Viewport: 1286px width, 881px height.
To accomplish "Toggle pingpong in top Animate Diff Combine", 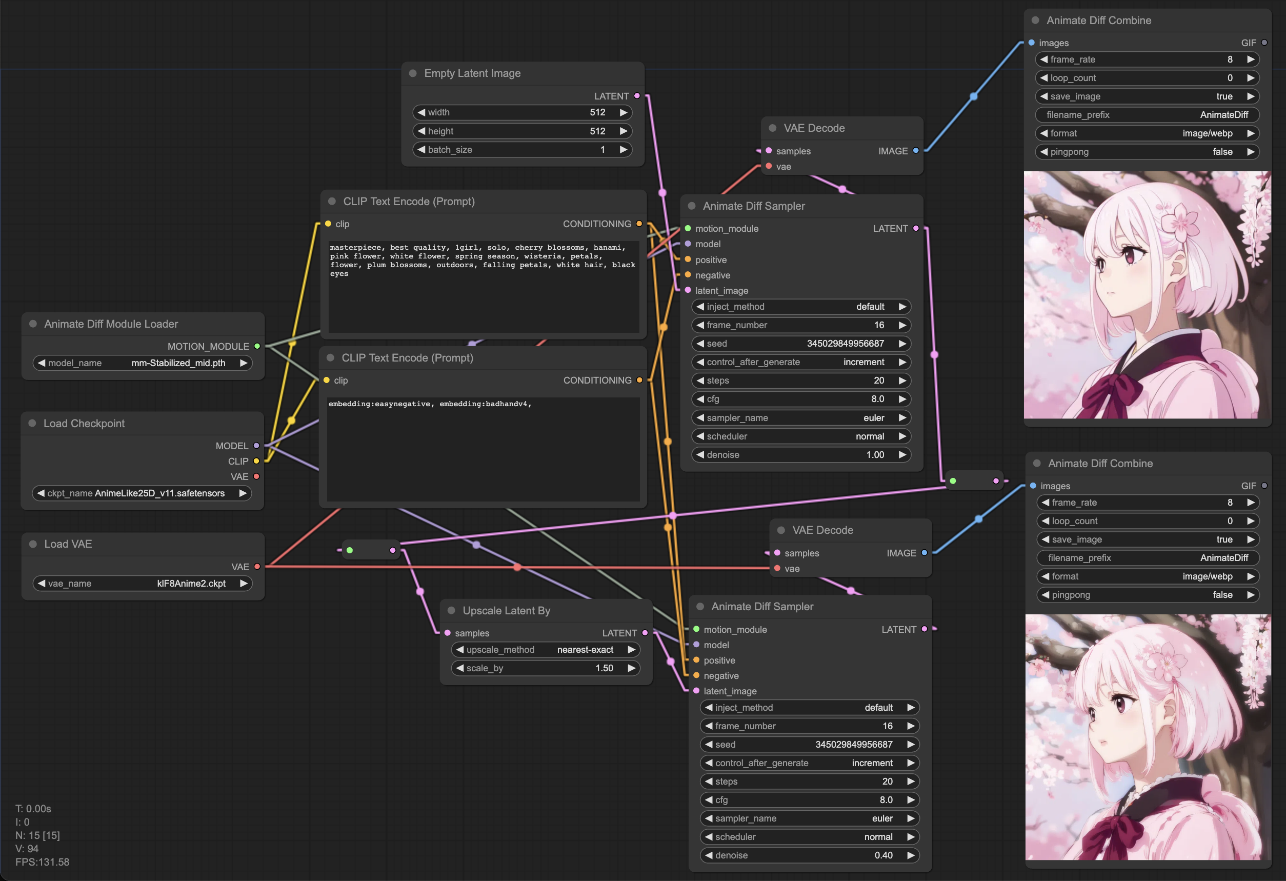I will click(x=1147, y=152).
